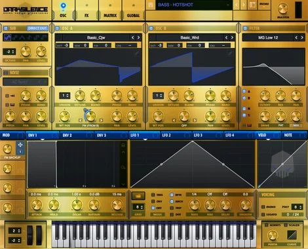Select the LFO 3 tab
308x249 pixels.
208,135
